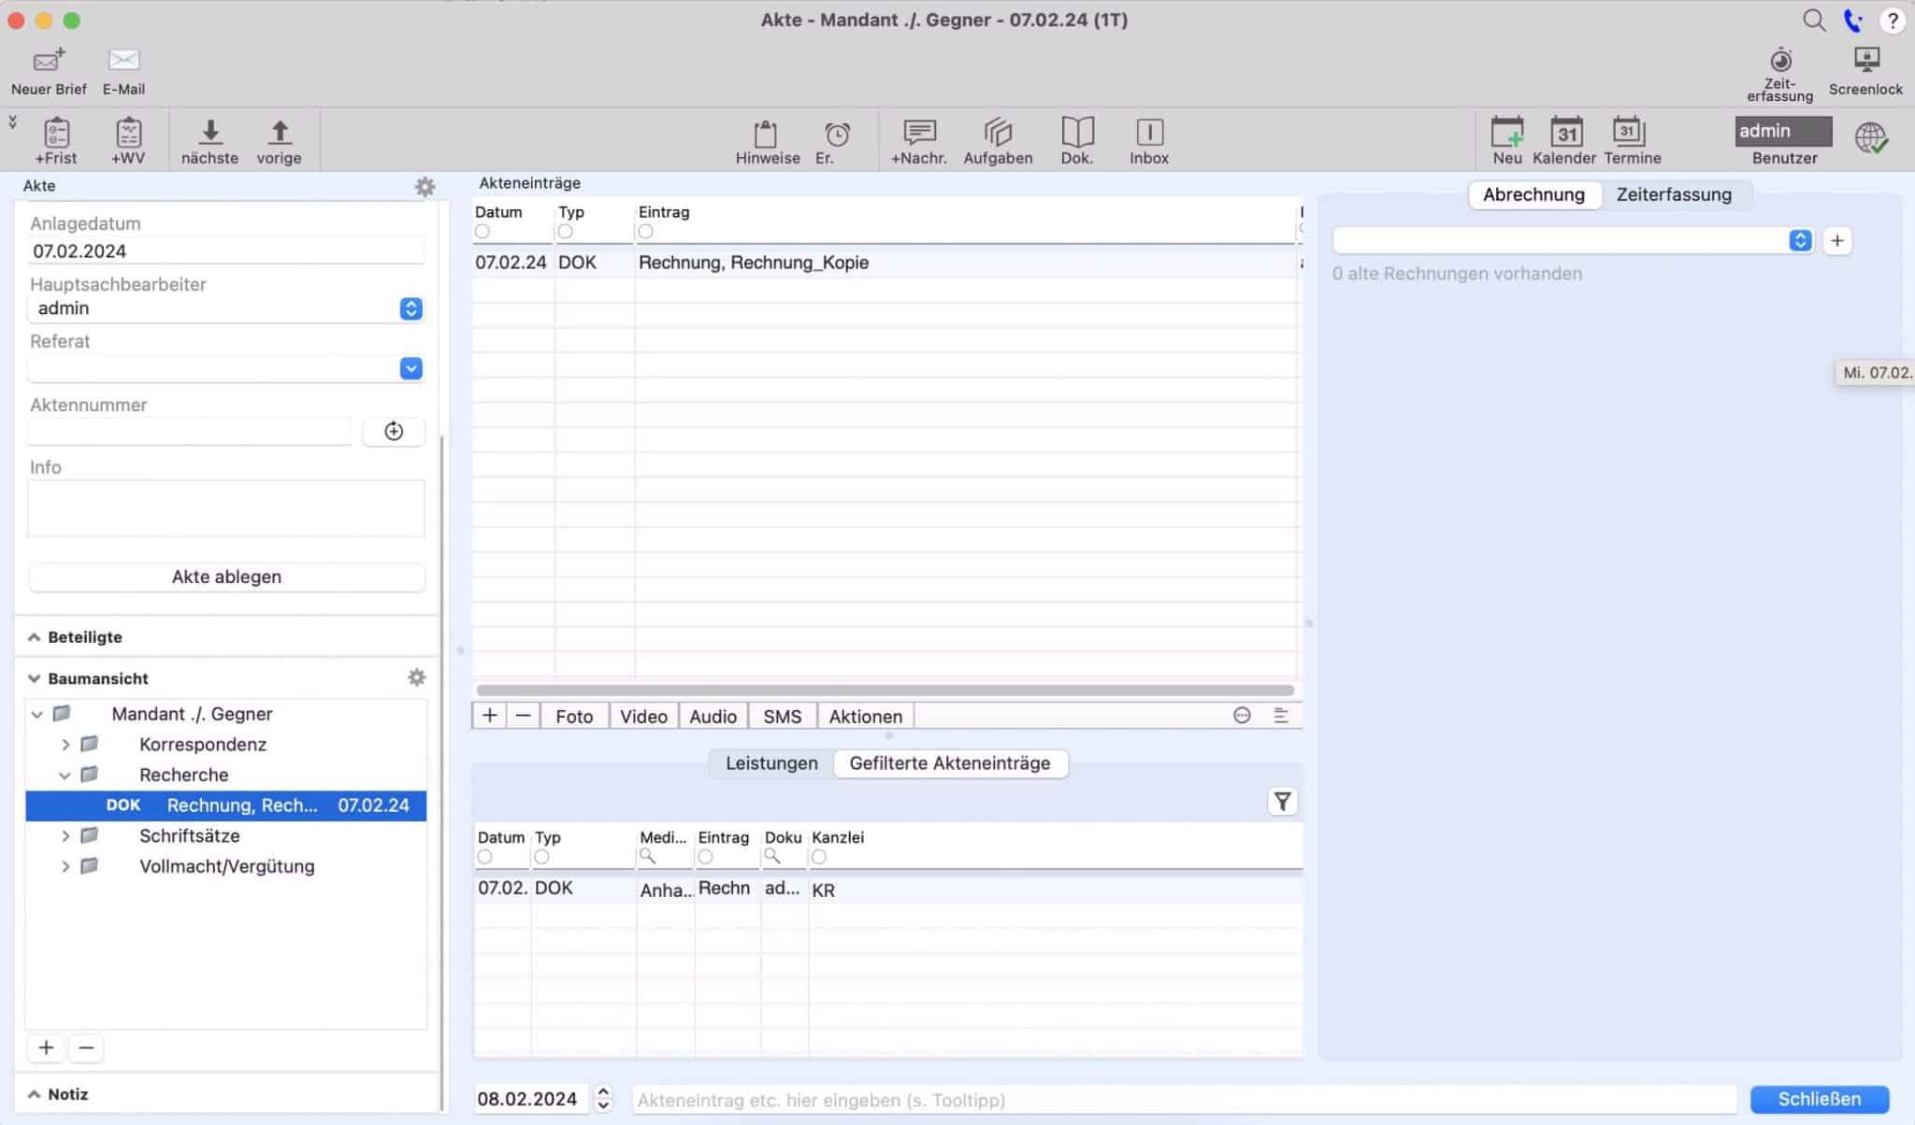This screenshot has width=1915, height=1125.
Task: Collapse Mandant ./. Gegner tree node
Action: (x=37, y=715)
